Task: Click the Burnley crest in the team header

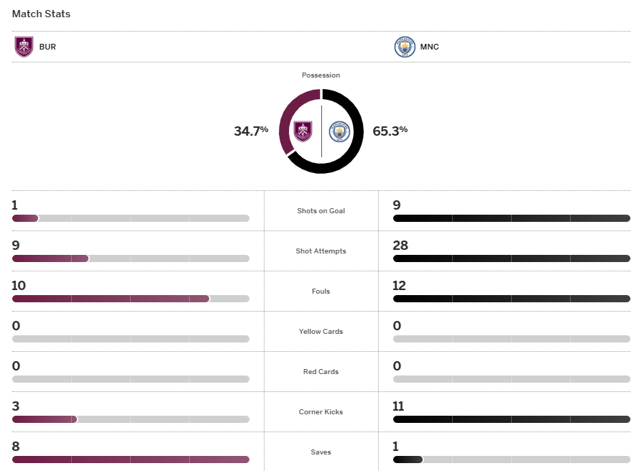Action: 24,47
